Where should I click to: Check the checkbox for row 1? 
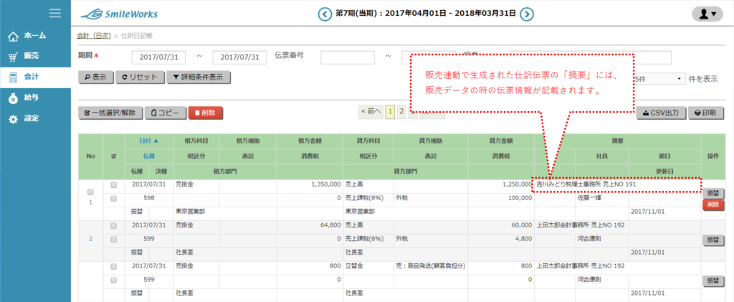point(90,192)
